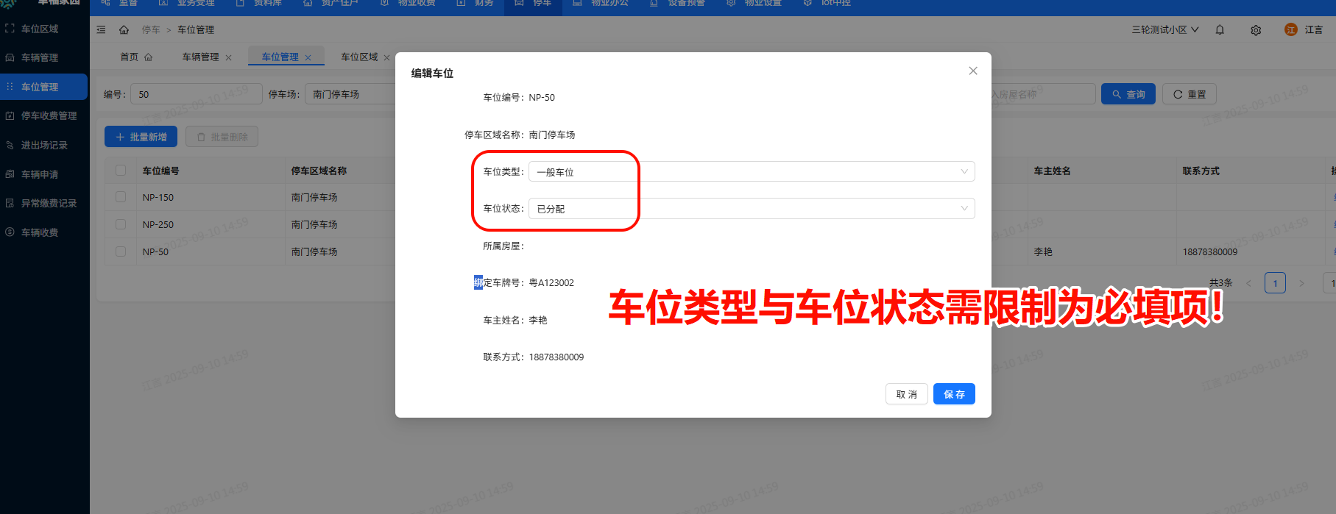Click table cell NP-150
The image size is (1336, 514).
tap(158, 197)
